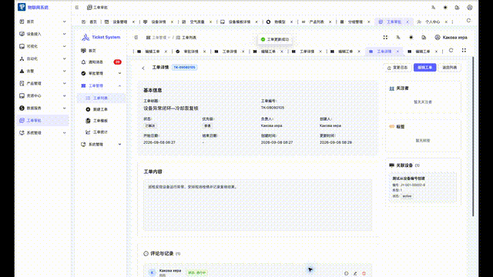493x277 pixels.
Task: Open the 变更日志 change log button
Action: [397, 68]
